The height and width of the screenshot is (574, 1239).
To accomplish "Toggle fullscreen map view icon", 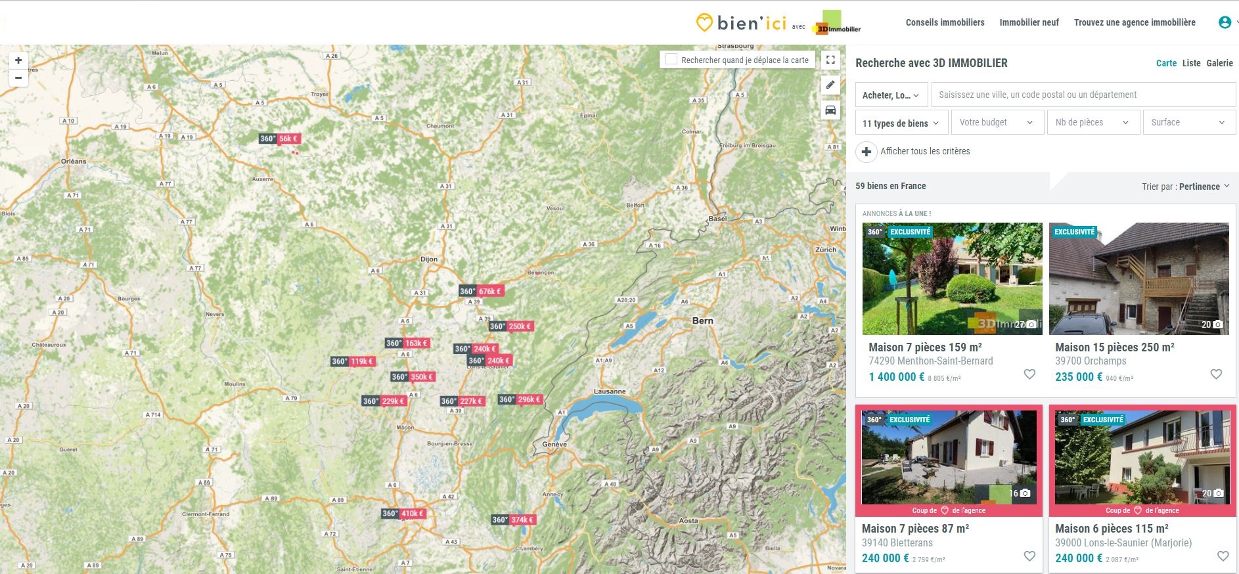I will click(x=830, y=60).
